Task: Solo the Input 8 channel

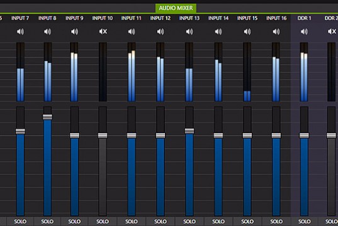Action: (x=47, y=222)
